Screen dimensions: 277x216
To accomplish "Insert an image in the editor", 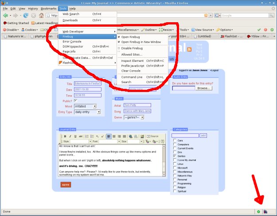I will click(x=142, y=136).
